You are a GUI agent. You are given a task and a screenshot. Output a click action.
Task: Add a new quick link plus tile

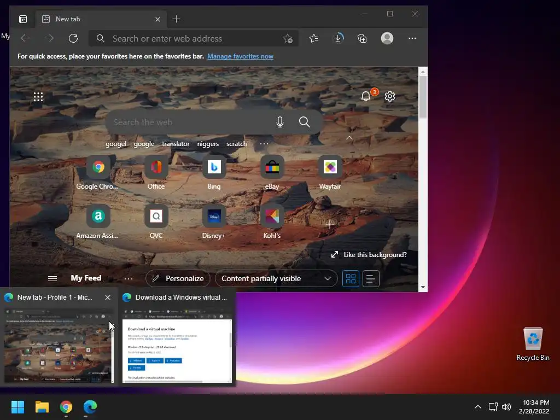(x=330, y=224)
